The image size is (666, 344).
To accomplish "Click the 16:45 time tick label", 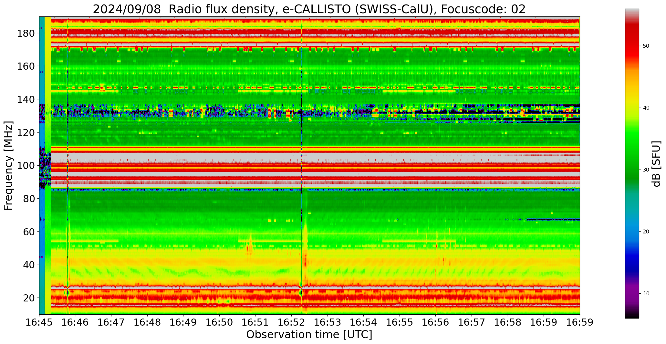I will pyautogui.click(x=39, y=322).
